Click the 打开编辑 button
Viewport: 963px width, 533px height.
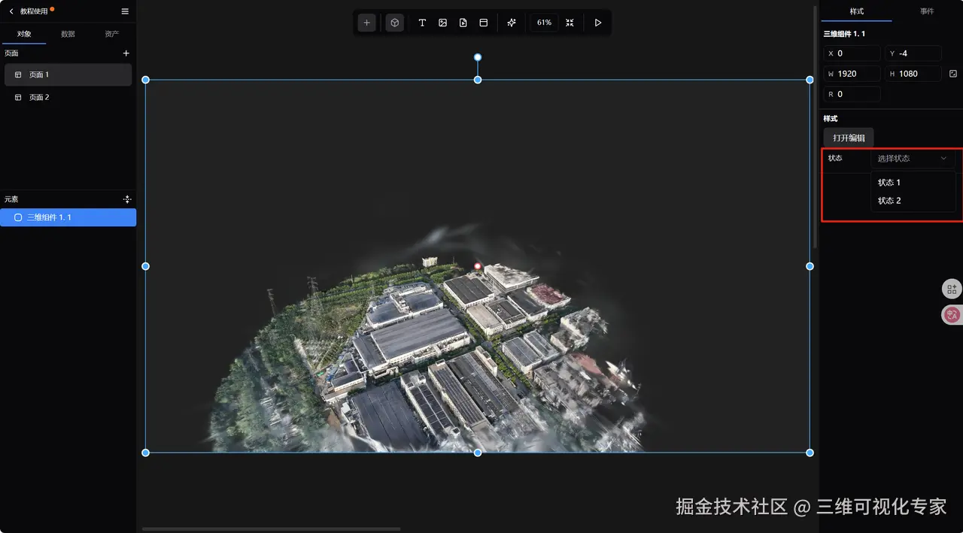pyautogui.click(x=849, y=138)
